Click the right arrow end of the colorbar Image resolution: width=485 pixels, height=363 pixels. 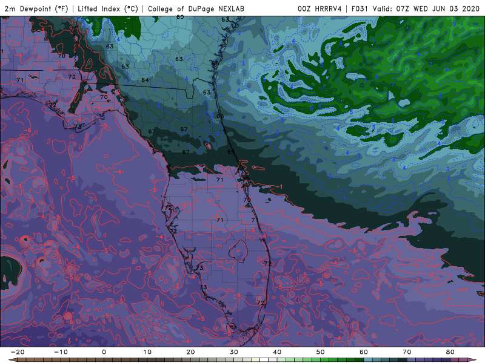click(x=473, y=360)
